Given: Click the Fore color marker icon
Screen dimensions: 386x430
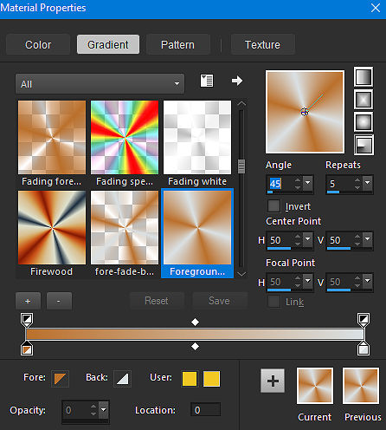Looking at the screenshot, I should click(61, 379).
